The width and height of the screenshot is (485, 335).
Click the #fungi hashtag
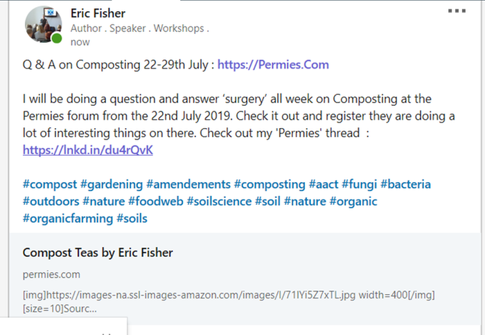[x=359, y=184]
